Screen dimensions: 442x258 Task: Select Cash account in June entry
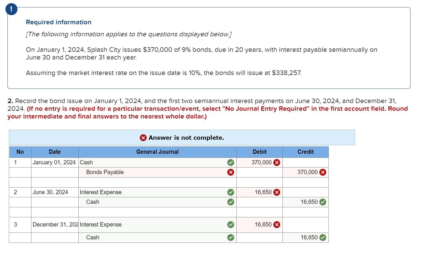(x=157, y=202)
